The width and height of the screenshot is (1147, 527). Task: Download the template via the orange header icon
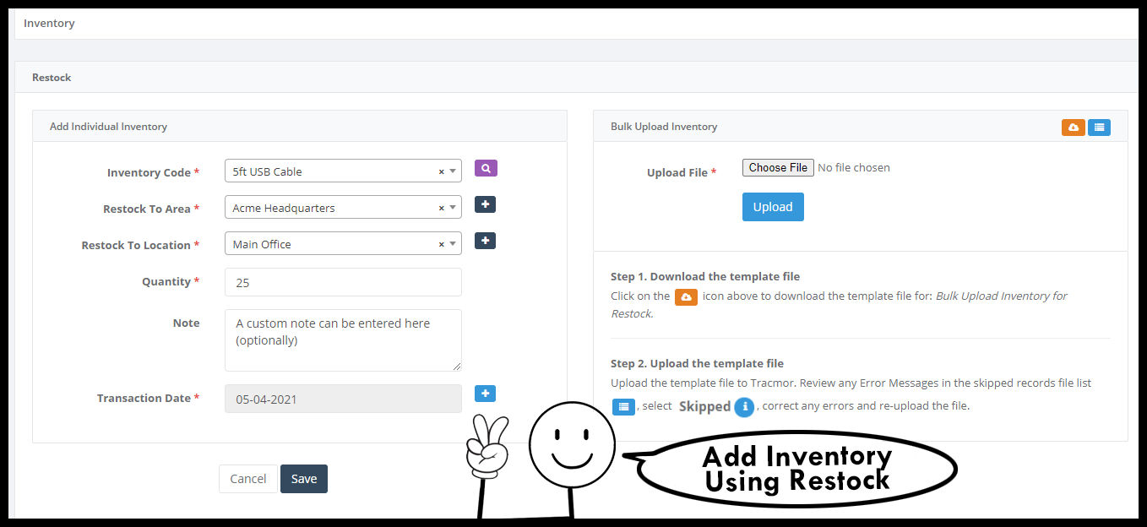tap(1074, 128)
